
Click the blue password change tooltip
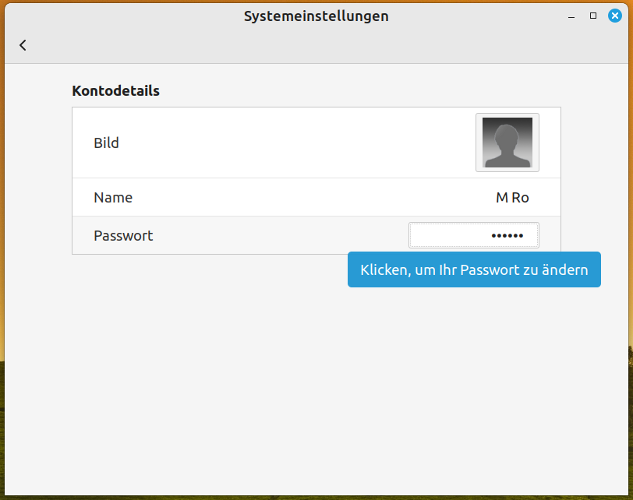coord(474,269)
